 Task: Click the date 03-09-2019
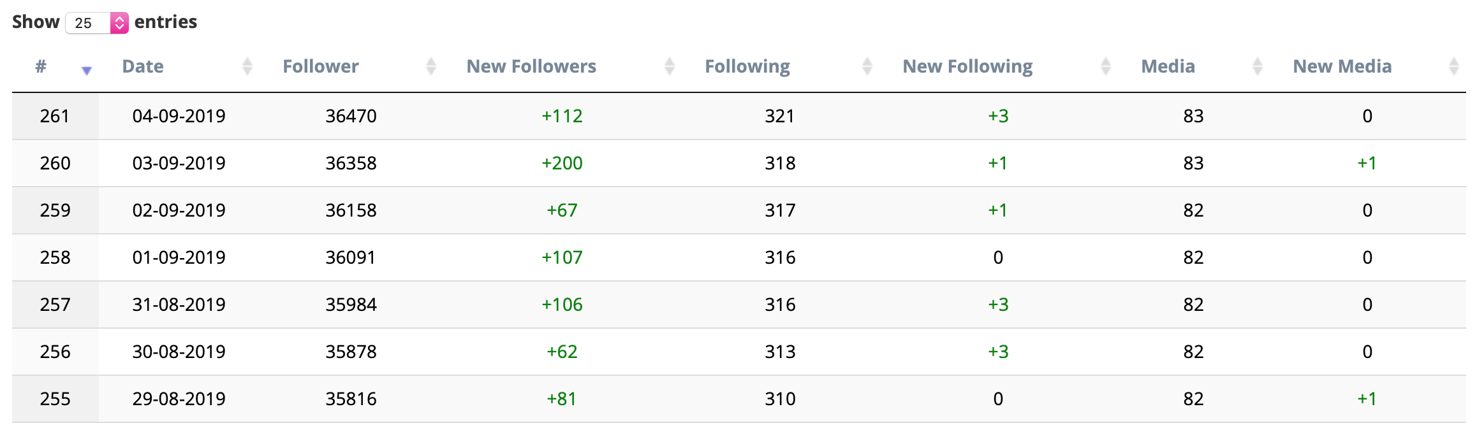[179, 163]
